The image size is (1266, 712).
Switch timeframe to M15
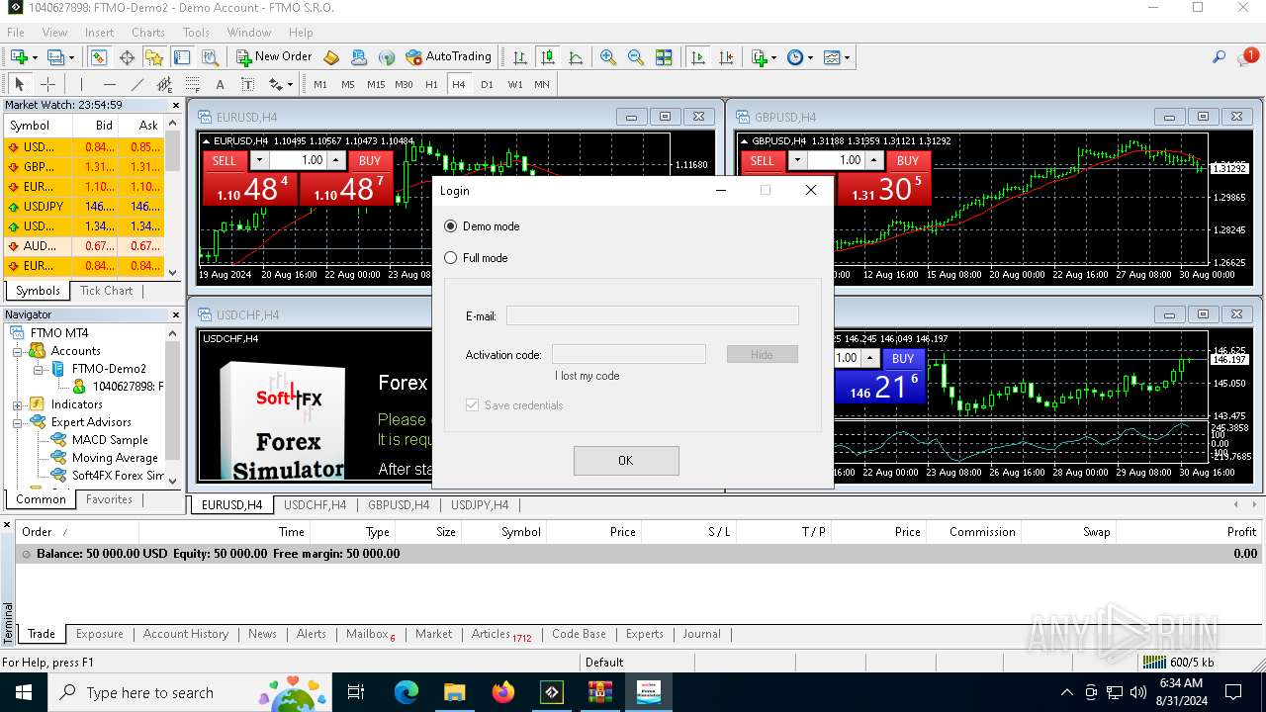click(x=376, y=84)
